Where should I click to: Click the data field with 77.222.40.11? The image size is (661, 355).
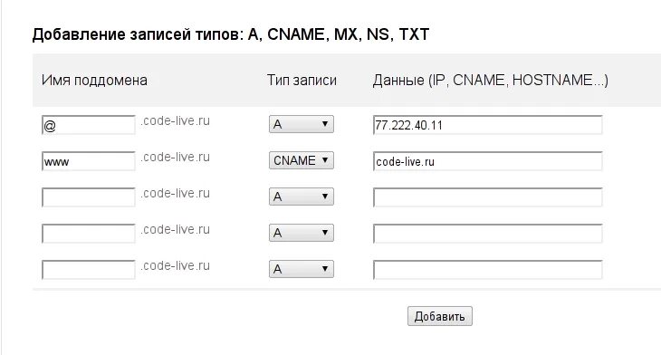[488, 125]
